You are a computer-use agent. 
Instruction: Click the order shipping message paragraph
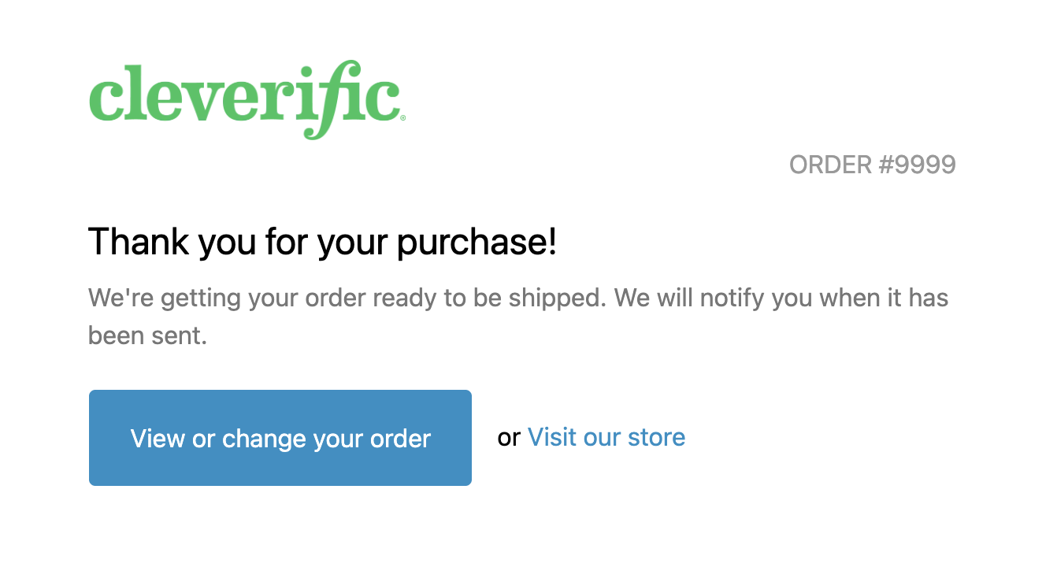(518, 317)
